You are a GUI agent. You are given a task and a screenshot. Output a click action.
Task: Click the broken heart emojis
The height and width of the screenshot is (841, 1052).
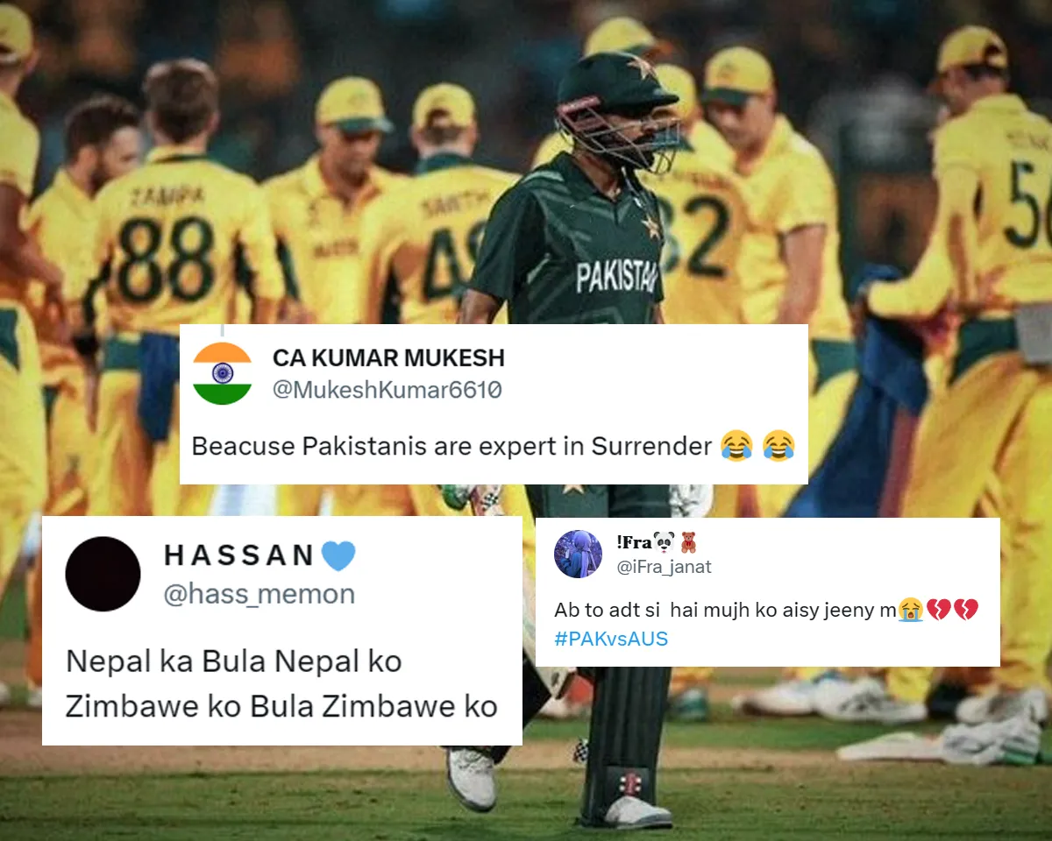951,609
